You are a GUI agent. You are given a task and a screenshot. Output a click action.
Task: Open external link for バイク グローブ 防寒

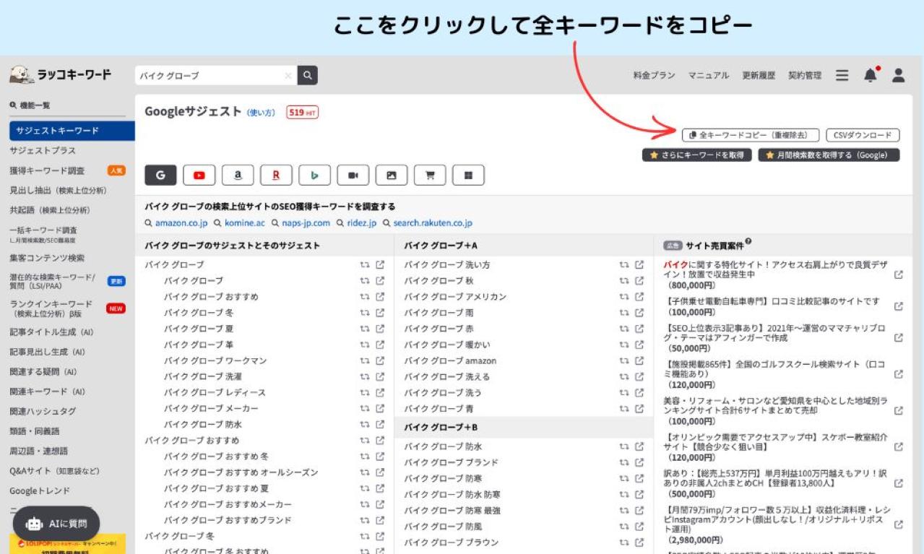pyautogui.click(x=639, y=478)
